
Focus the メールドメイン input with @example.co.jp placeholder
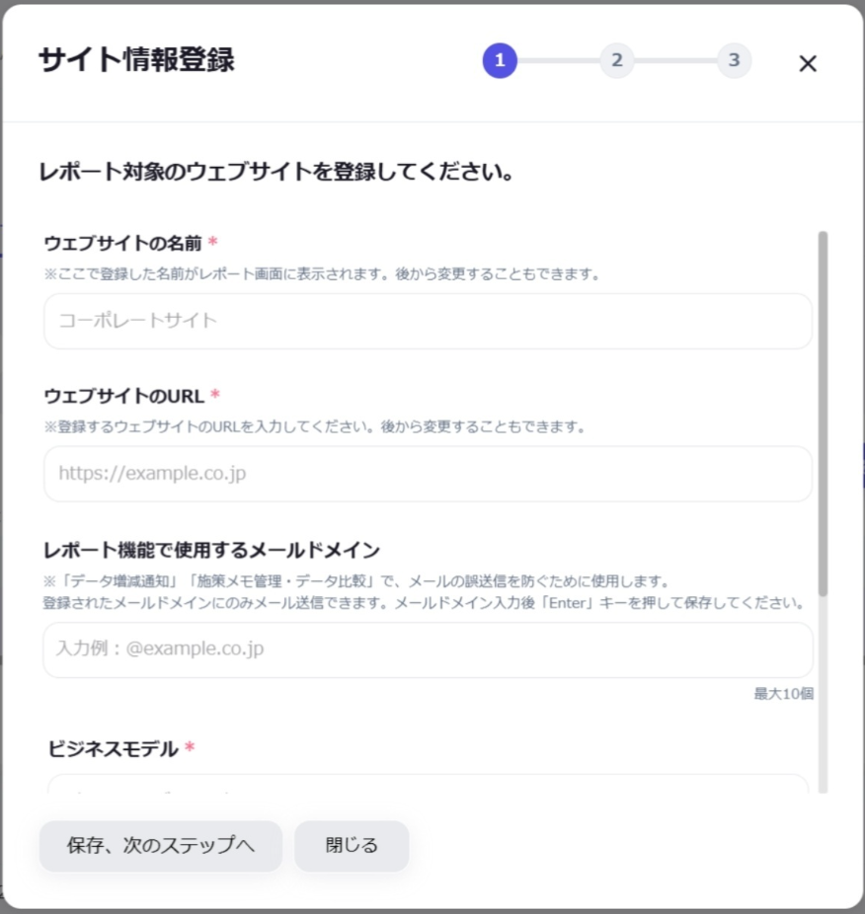(428, 649)
